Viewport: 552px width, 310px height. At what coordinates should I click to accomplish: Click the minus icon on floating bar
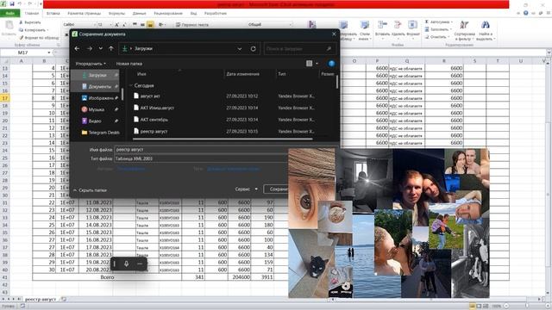[x=140, y=263]
